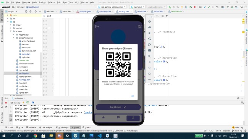Collapse the lib folder
The image size is (248, 139).
(x=8, y=22)
